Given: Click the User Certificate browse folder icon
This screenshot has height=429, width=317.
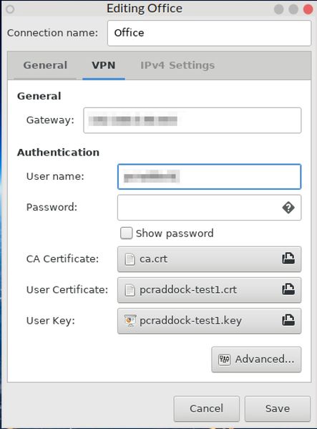Looking at the screenshot, I should pyautogui.click(x=288, y=289).
